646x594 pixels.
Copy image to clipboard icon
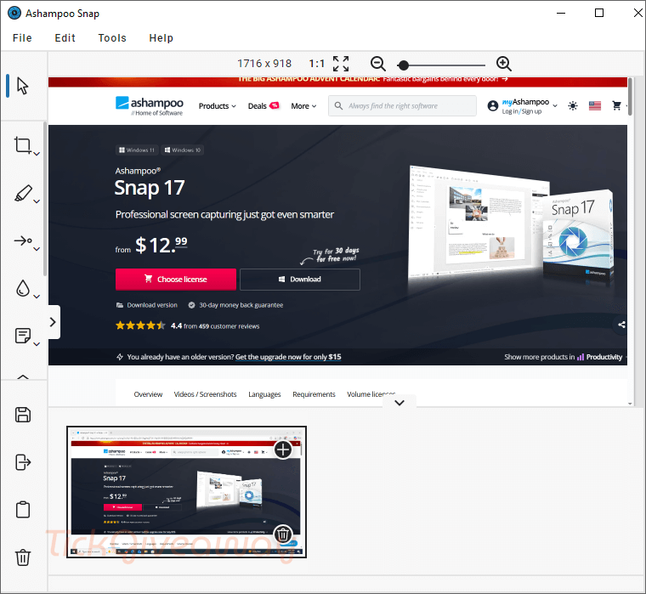pos(23,510)
